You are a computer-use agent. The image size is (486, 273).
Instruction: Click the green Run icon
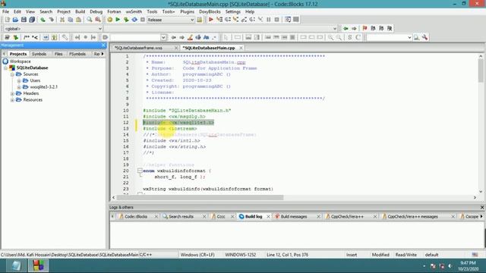(118, 20)
